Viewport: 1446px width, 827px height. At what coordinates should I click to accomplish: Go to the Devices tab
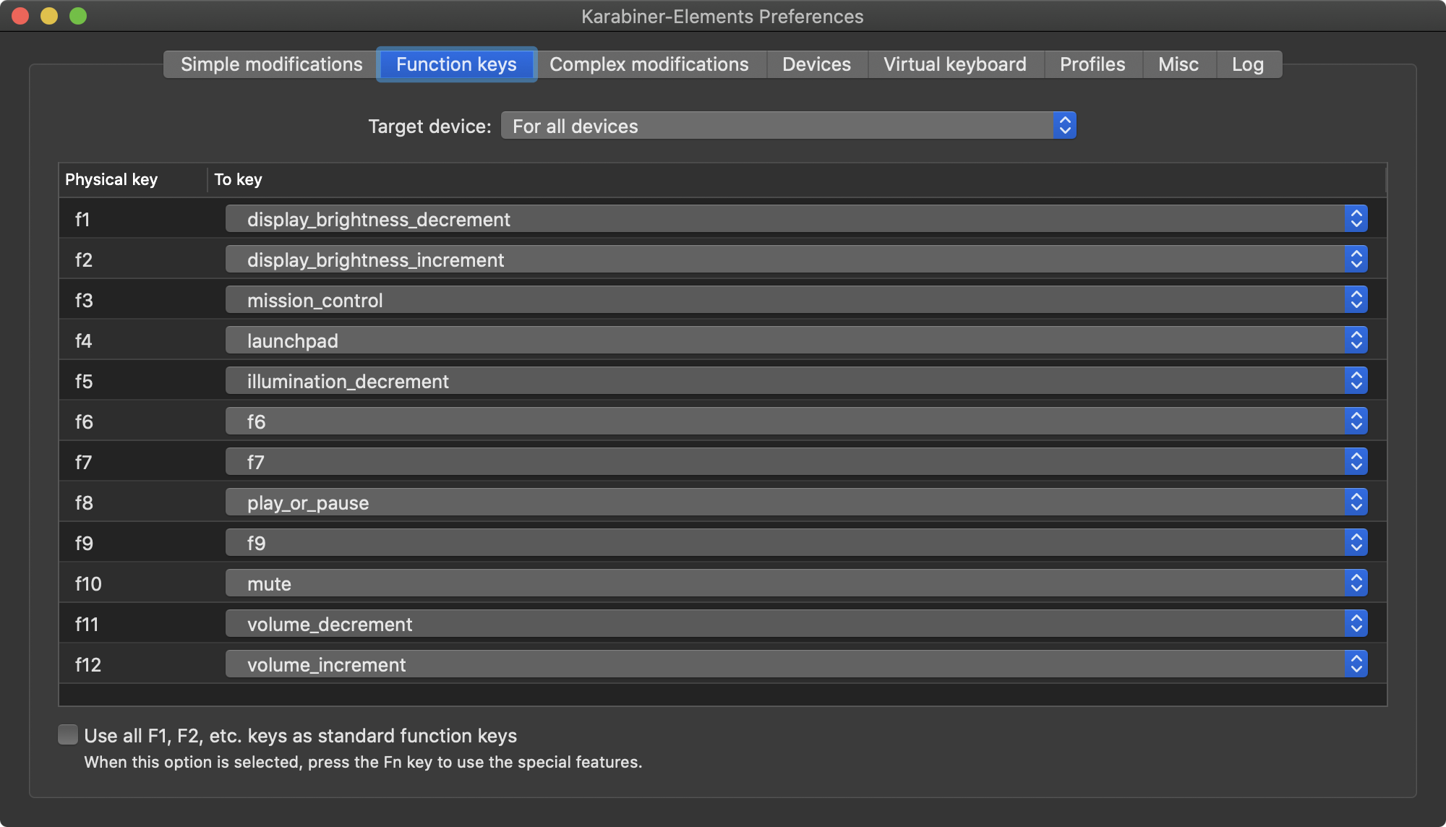pos(816,64)
